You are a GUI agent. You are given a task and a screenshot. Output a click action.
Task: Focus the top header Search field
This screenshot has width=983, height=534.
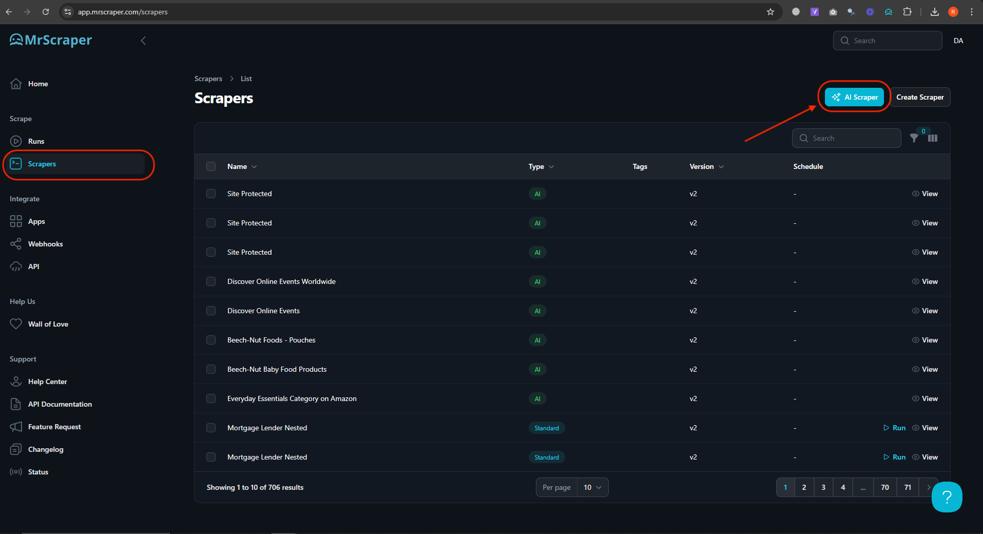(888, 41)
